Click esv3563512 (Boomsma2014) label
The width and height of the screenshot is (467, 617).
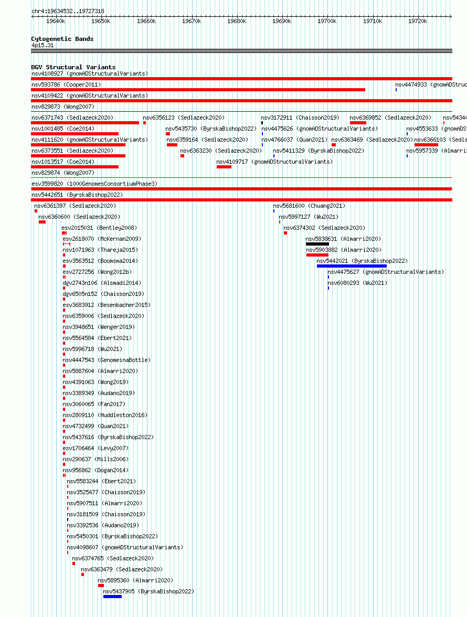click(x=100, y=261)
